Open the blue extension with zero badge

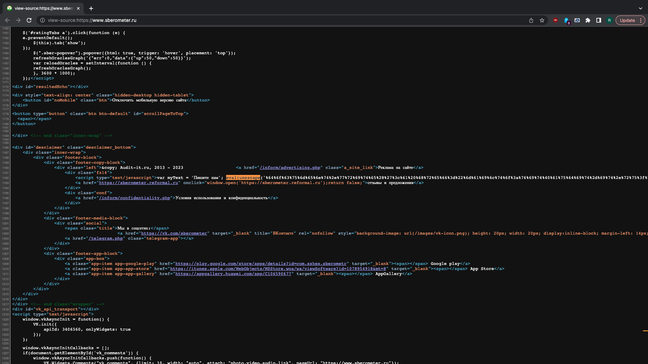pos(566,21)
